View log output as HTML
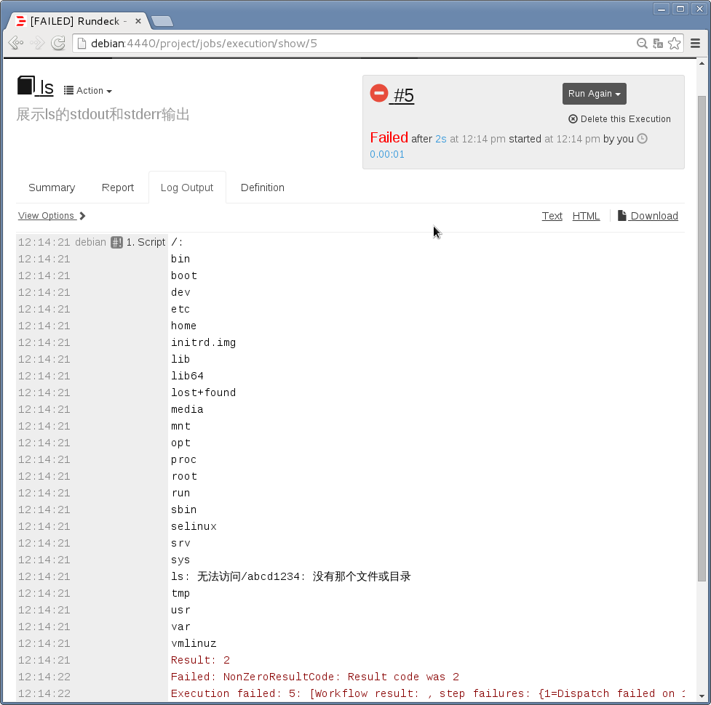The image size is (711, 705). coord(586,216)
